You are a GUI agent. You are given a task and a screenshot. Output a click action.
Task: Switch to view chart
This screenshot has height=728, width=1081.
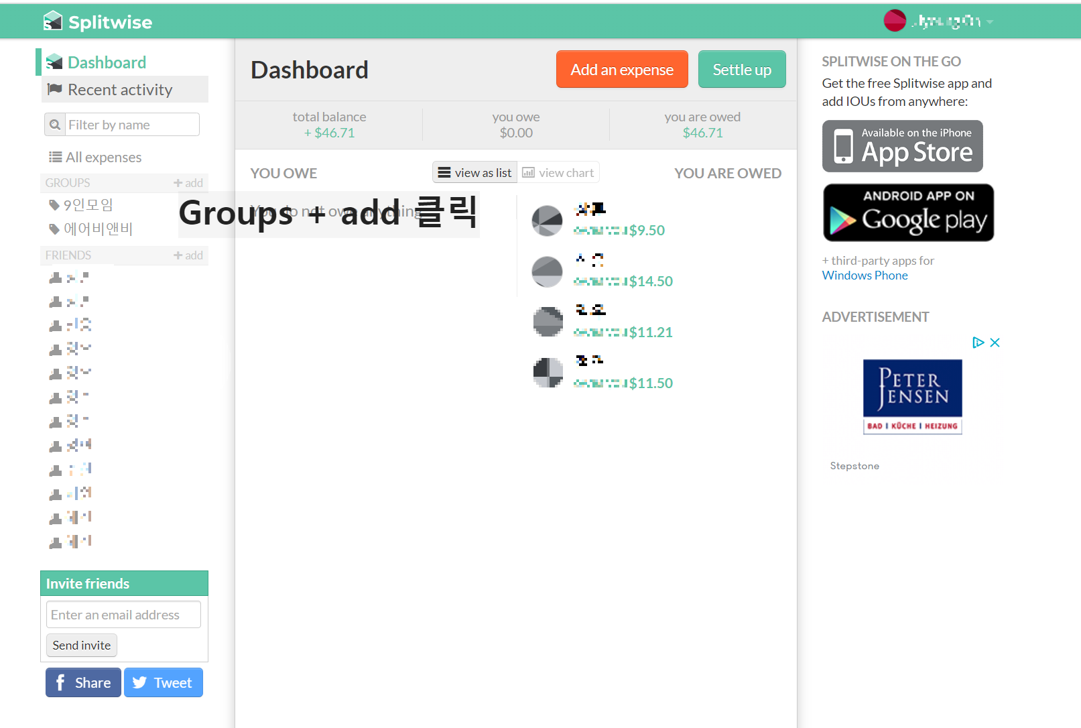click(x=558, y=172)
